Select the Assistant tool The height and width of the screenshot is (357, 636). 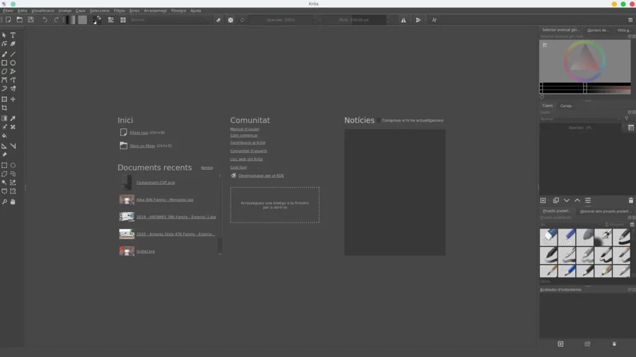click(4, 146)
